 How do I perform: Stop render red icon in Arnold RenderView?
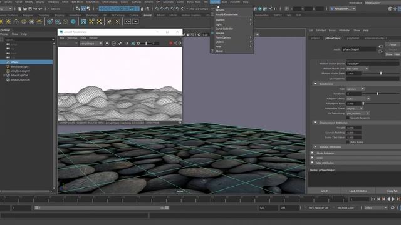[170, 43]
